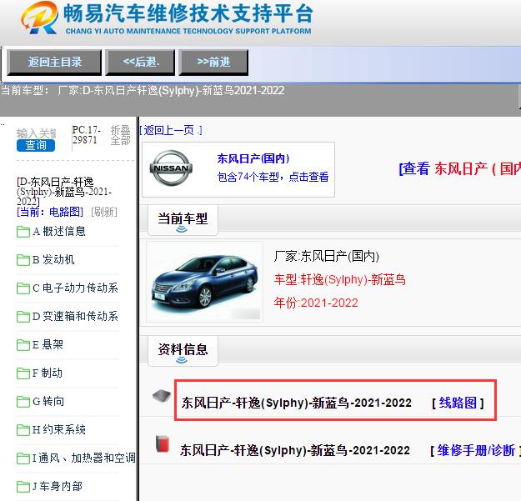
Task: Click the blue 查询 search button
Action: [x=36, y=145]
